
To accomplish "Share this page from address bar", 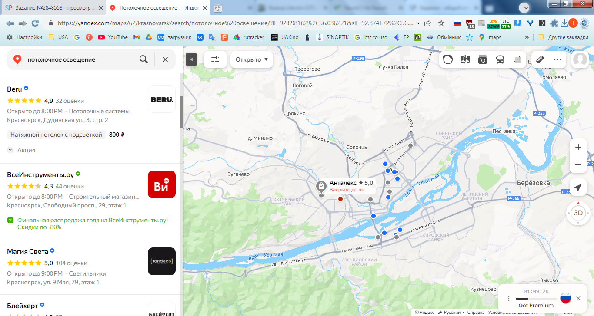I will click(x=428, y=23).
